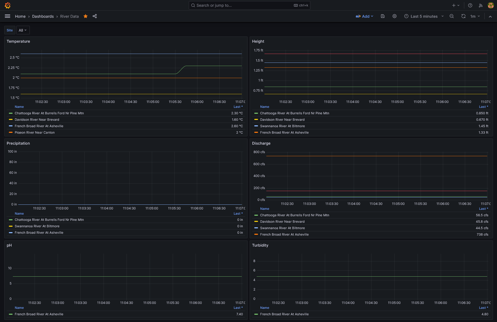Screen dimensions: 497x322
Task: Open the Add panel dropdown
Action: pos(365,16)
